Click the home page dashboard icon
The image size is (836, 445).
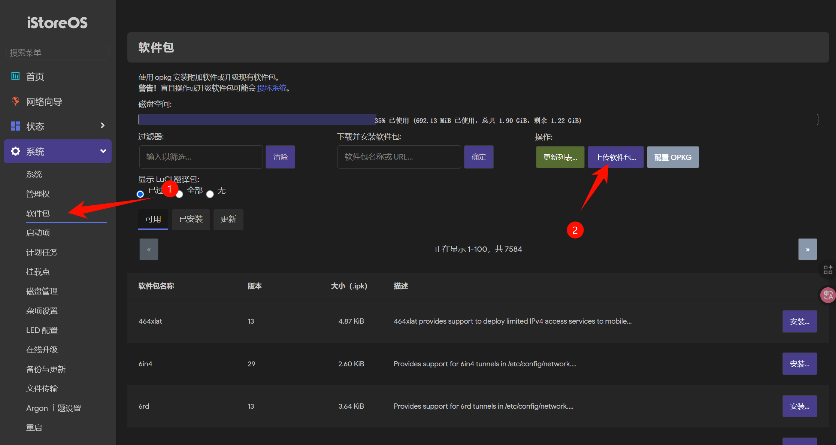(x=15, y=76)
